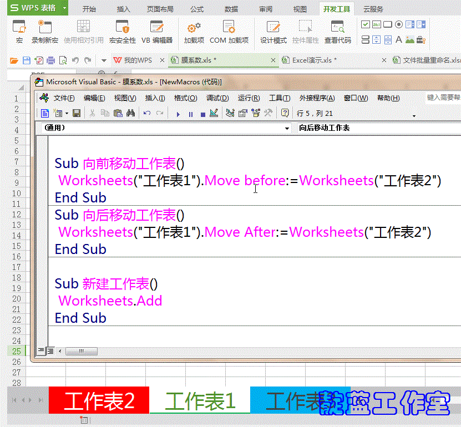Stop macro execution with the Reset button
The height and width of the screenshot is (427, 461).
pos(202,113)
